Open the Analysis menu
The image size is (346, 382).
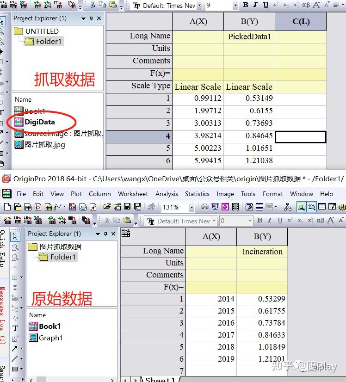coord(167,194)
